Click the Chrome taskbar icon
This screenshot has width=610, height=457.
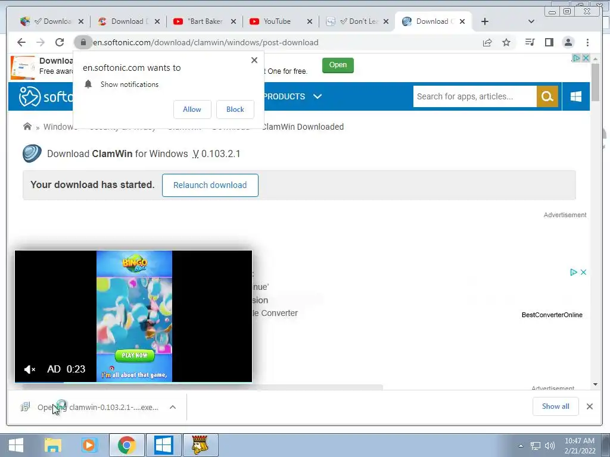click(126, 445)
